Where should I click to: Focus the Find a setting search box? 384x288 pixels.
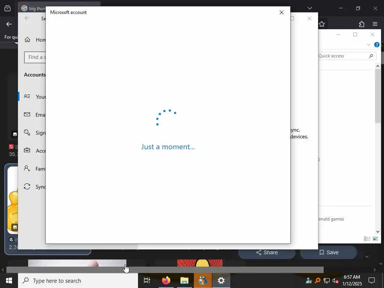click(35, 57)
